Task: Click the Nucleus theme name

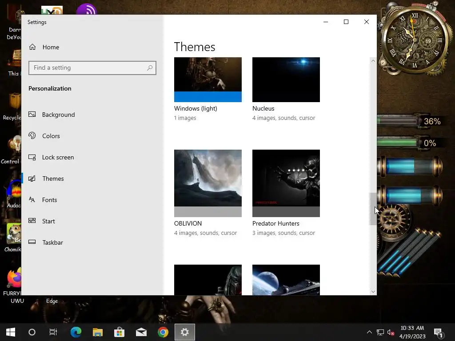Action: 263,108
